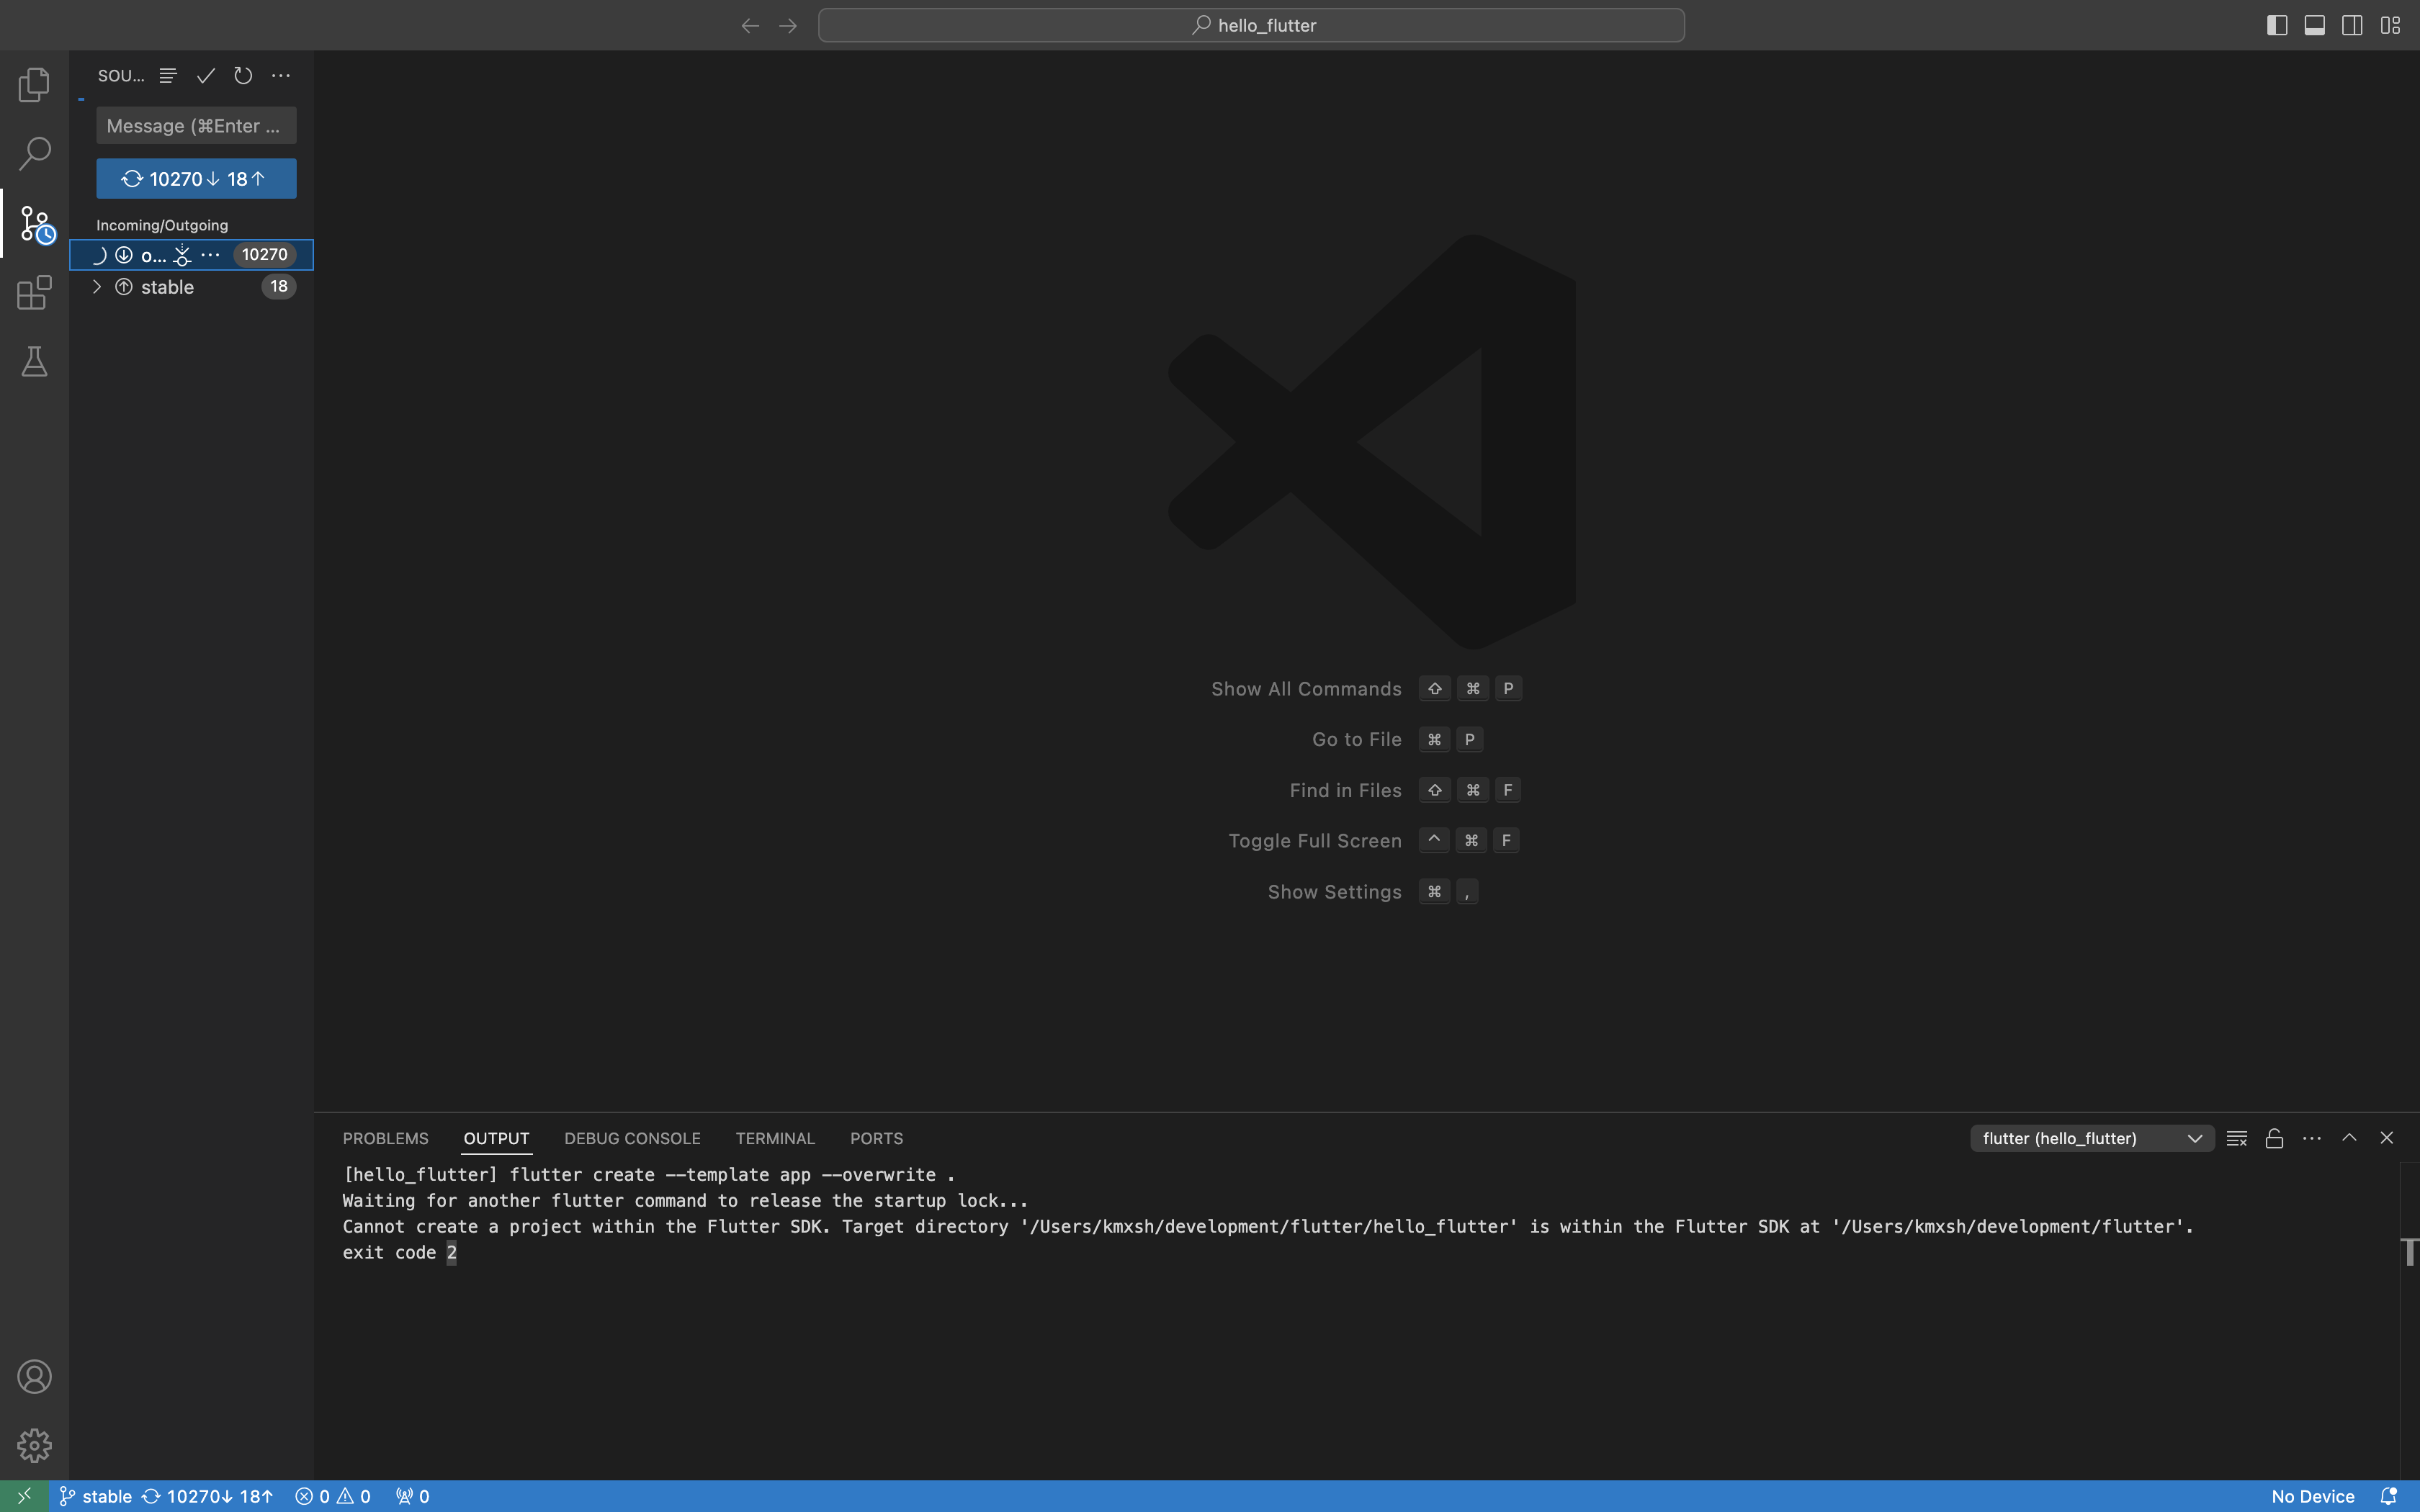Expand the stable outgoing changes row

[x=97, y=287]
